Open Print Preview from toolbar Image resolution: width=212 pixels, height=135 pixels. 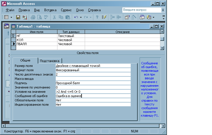tap(39, 17)
